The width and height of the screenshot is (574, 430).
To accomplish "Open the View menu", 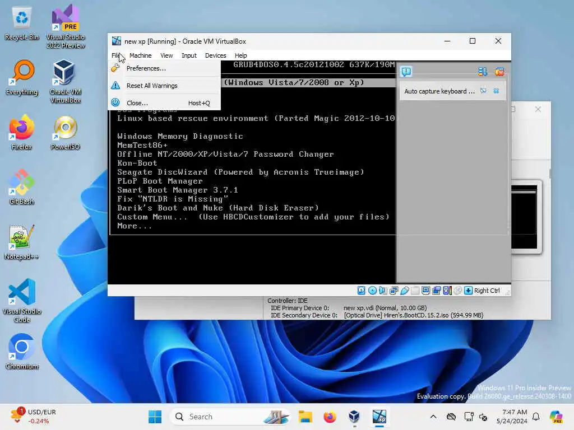I will (x=166, y=55).
